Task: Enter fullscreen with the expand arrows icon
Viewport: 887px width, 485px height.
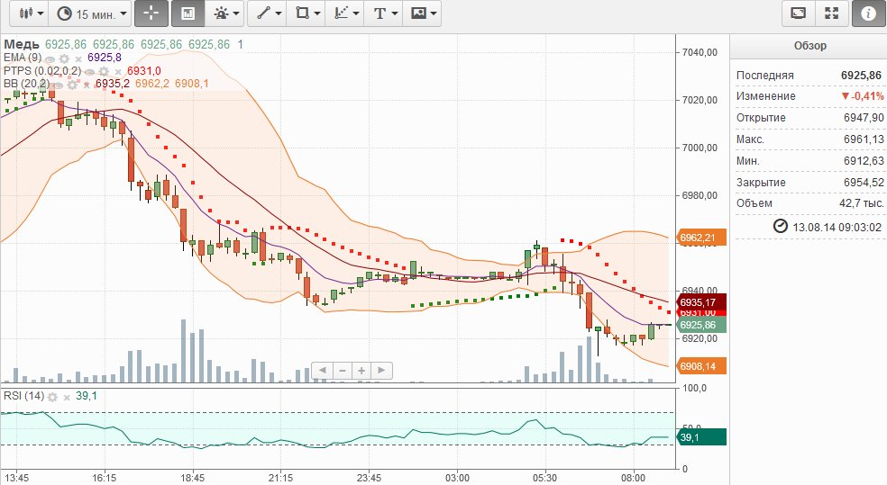Action: click(x=831, y=13)
